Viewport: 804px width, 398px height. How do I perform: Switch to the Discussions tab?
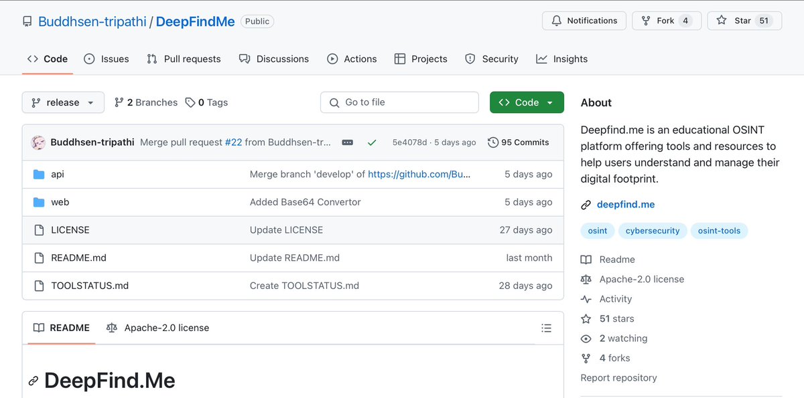[x=273, y=59]
